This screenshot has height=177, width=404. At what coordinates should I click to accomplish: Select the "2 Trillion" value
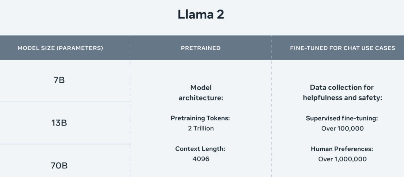201,128
